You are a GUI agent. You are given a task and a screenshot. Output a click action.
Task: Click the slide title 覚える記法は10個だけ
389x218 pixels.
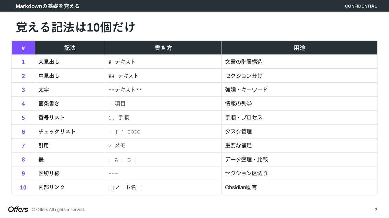coord(75,27)
